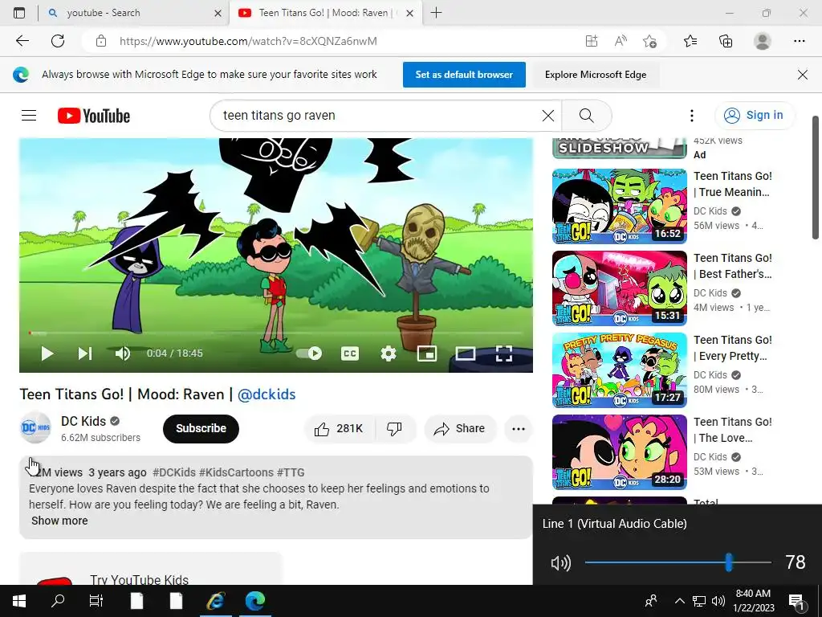
Task: Open Edge Settings and more menu
Action: (799, 41)
